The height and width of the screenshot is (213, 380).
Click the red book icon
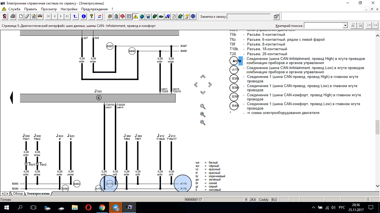(x=123, y=16)
